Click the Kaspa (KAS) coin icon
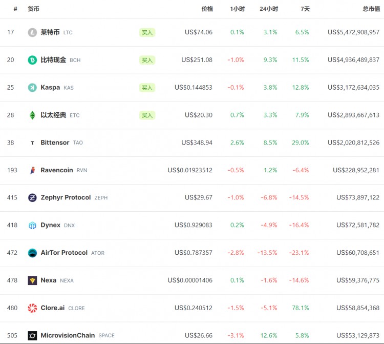The image size is (384, 344). (32, 88)
